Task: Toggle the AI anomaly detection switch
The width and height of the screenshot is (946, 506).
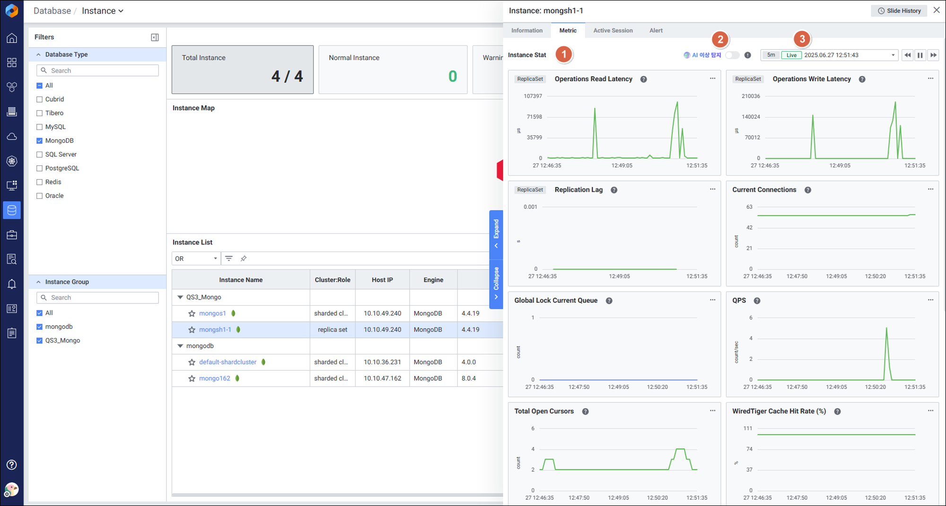Action: (x=732, y=55)
